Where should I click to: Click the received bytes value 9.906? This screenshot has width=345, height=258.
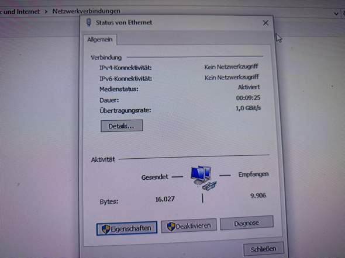[x=258, y=196]
